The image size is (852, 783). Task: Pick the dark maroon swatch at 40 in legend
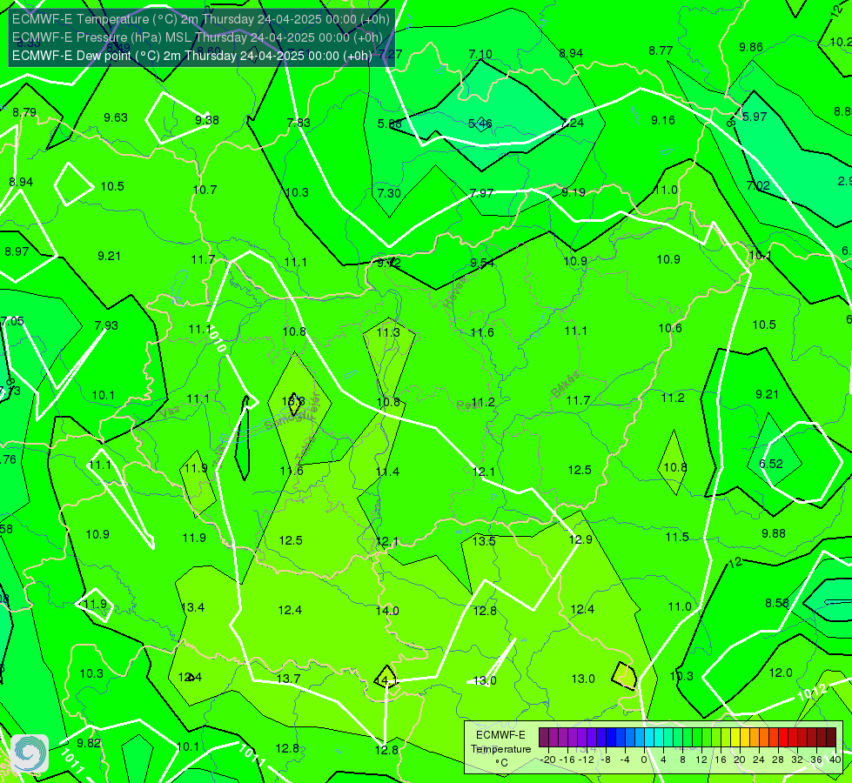(x=831, y=738)
